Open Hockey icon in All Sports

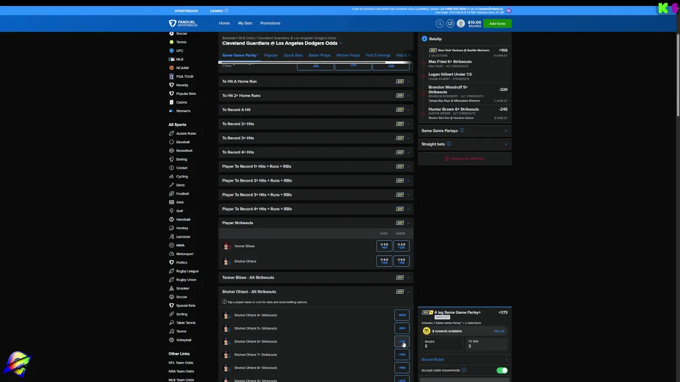pyautogui.click(x=172, y=228)
